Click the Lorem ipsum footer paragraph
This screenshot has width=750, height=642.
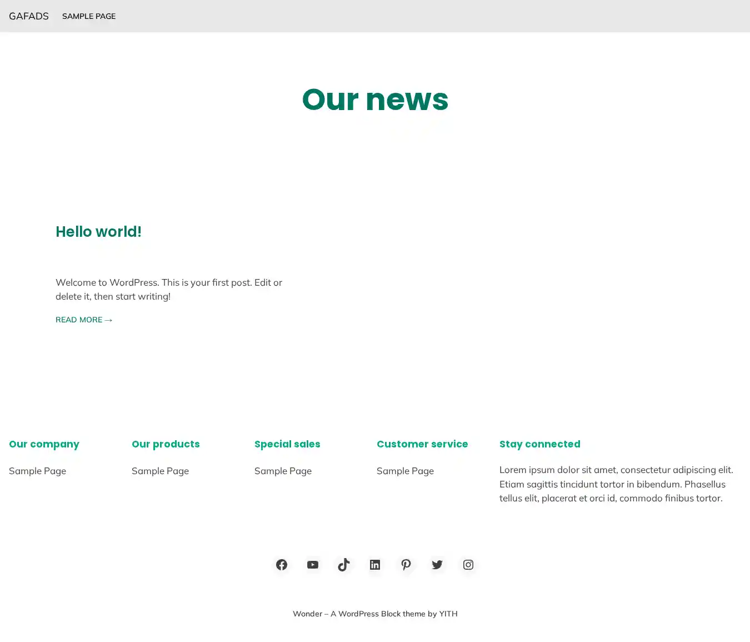616,484
